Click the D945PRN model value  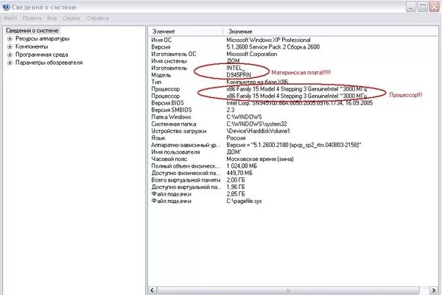pyautogui.click(x=239, y=75)
